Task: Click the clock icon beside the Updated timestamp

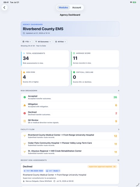Action: pyautogui.click(x=24, y=33)
